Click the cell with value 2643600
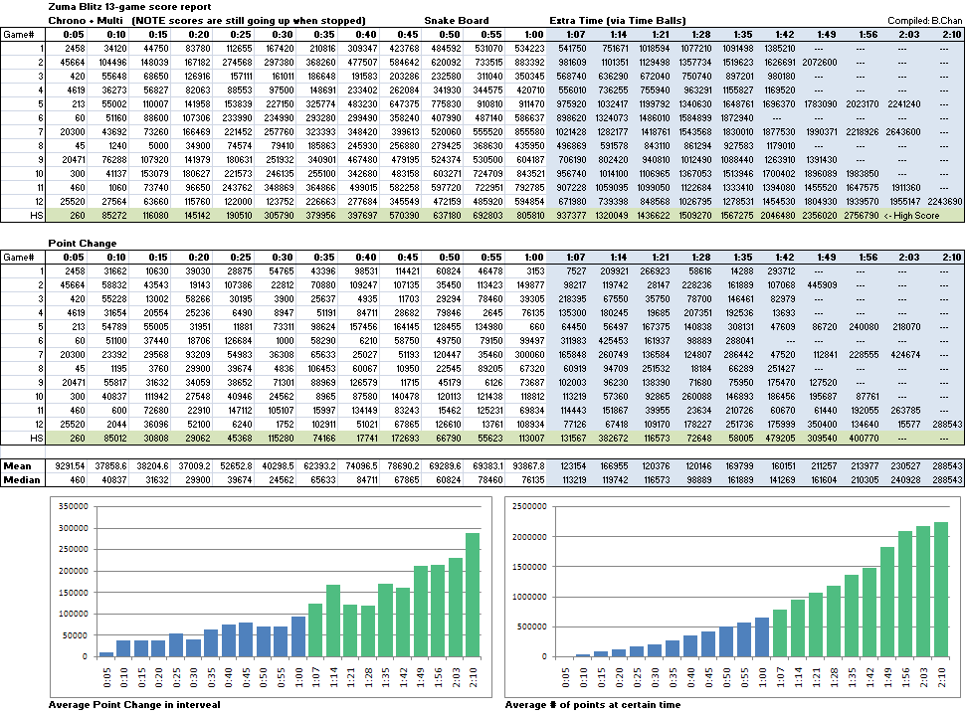The height and width of the screenshot is (715, 965). 903,131
